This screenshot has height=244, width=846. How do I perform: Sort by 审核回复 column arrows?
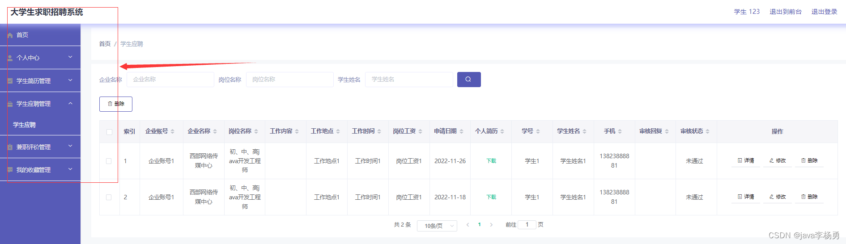tap(667, 131)
